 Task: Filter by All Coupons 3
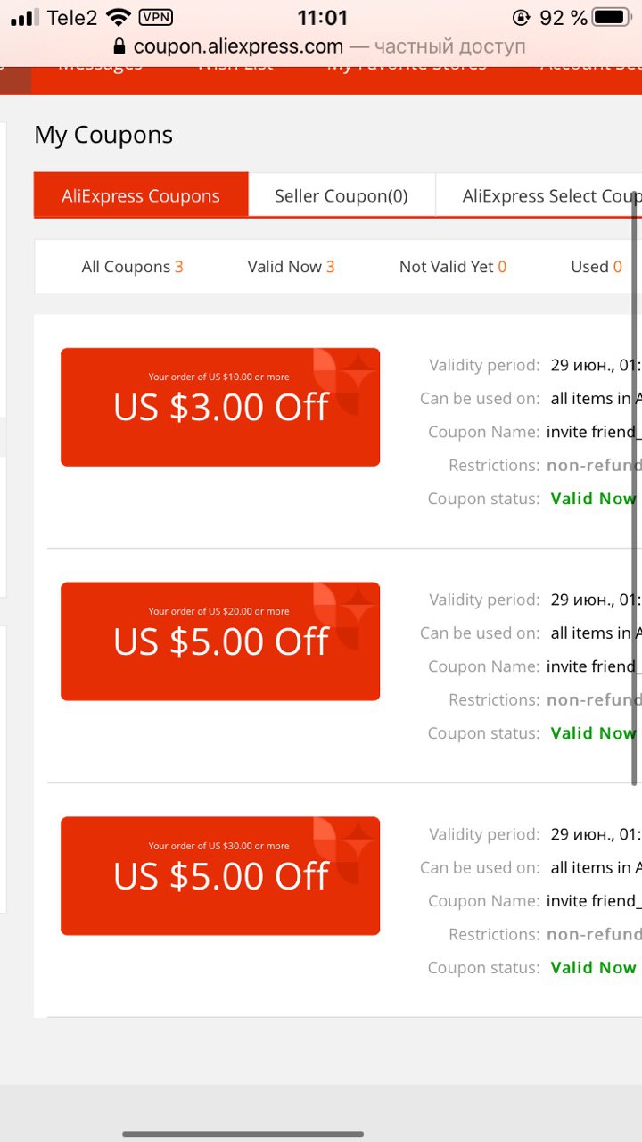pyautogui.click(x=132, y=267)
